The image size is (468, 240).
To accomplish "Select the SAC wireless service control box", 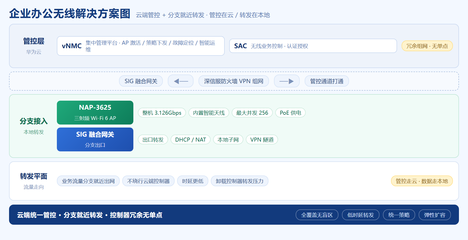I will coord(313,46).
